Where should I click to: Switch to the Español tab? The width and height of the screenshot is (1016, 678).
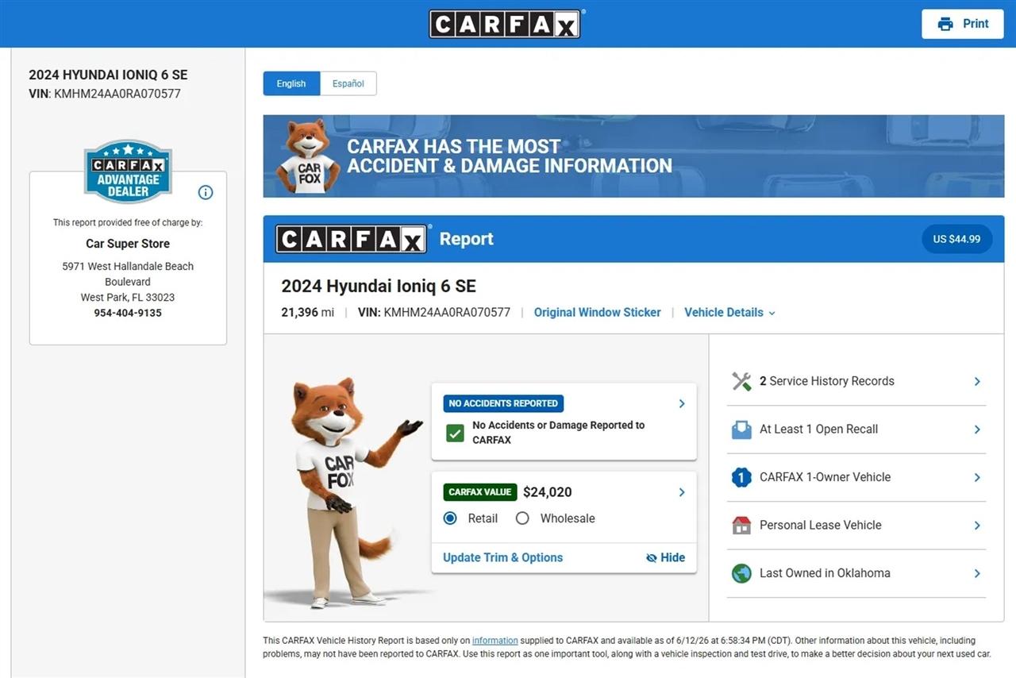348,83
